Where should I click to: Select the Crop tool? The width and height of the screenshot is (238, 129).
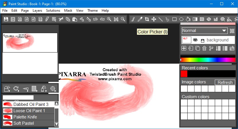(x=147, y=19)
